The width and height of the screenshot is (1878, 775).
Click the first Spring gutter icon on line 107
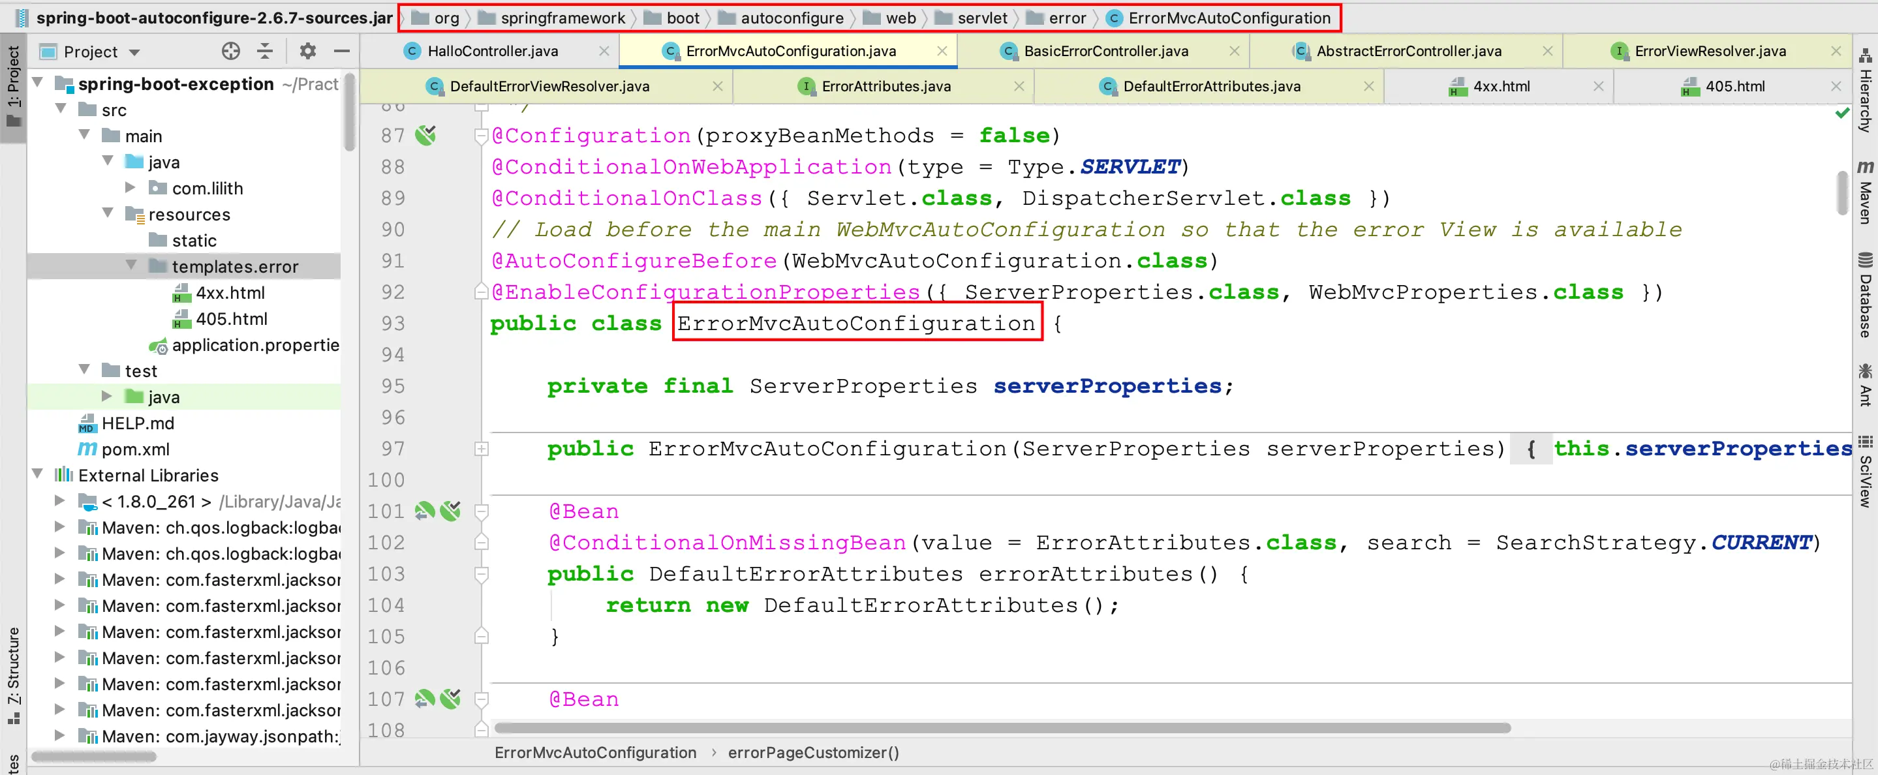(424, 699)
